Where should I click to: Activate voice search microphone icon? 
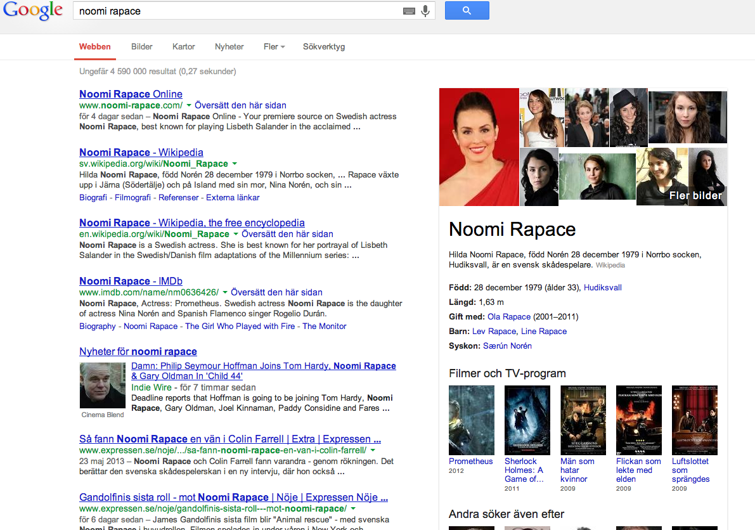[425, 11]
